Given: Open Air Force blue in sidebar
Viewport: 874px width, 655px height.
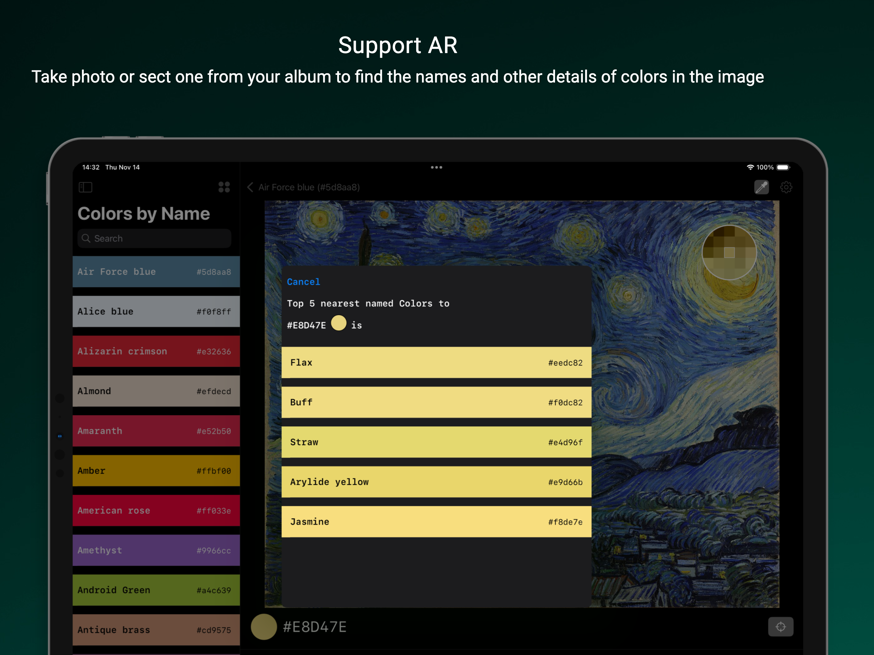Looking at the screenshot, I should tap(156, 272).
